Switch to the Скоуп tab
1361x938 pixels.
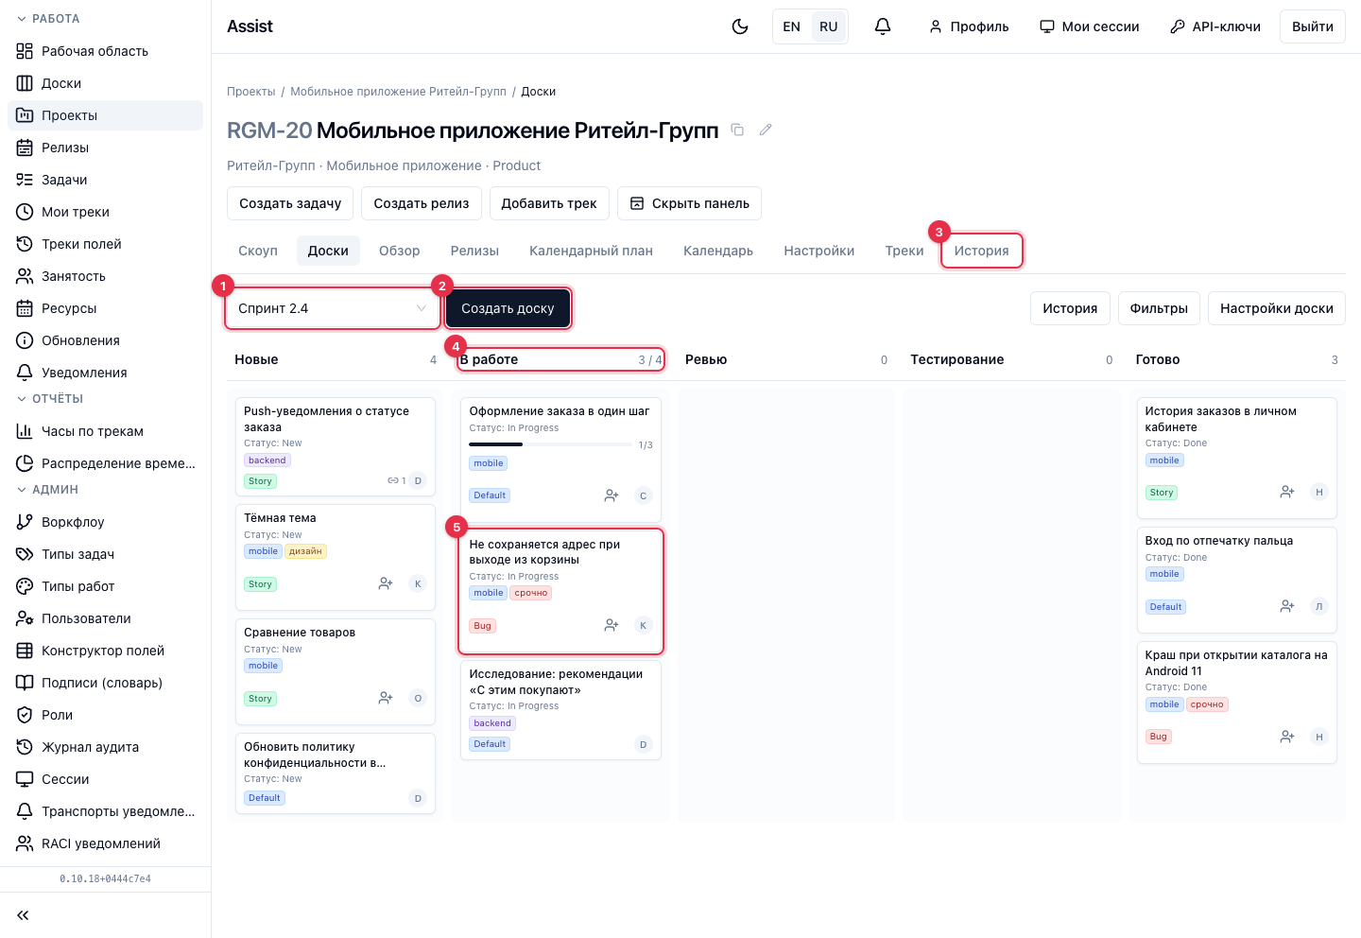[x=258, y=251]
